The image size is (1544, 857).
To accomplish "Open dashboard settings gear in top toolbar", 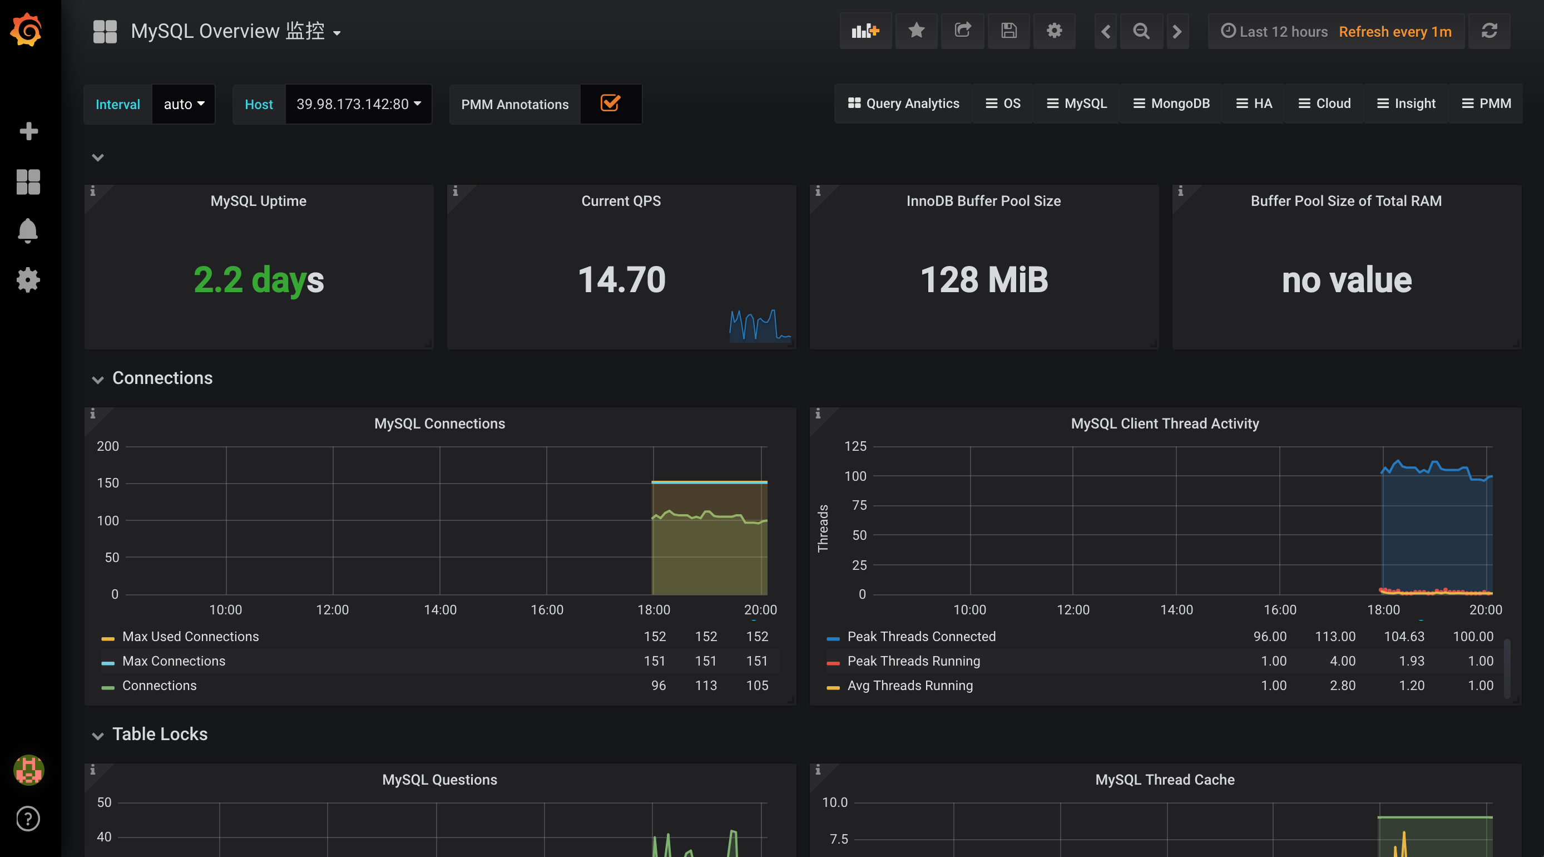I will tap(1053, 31).
